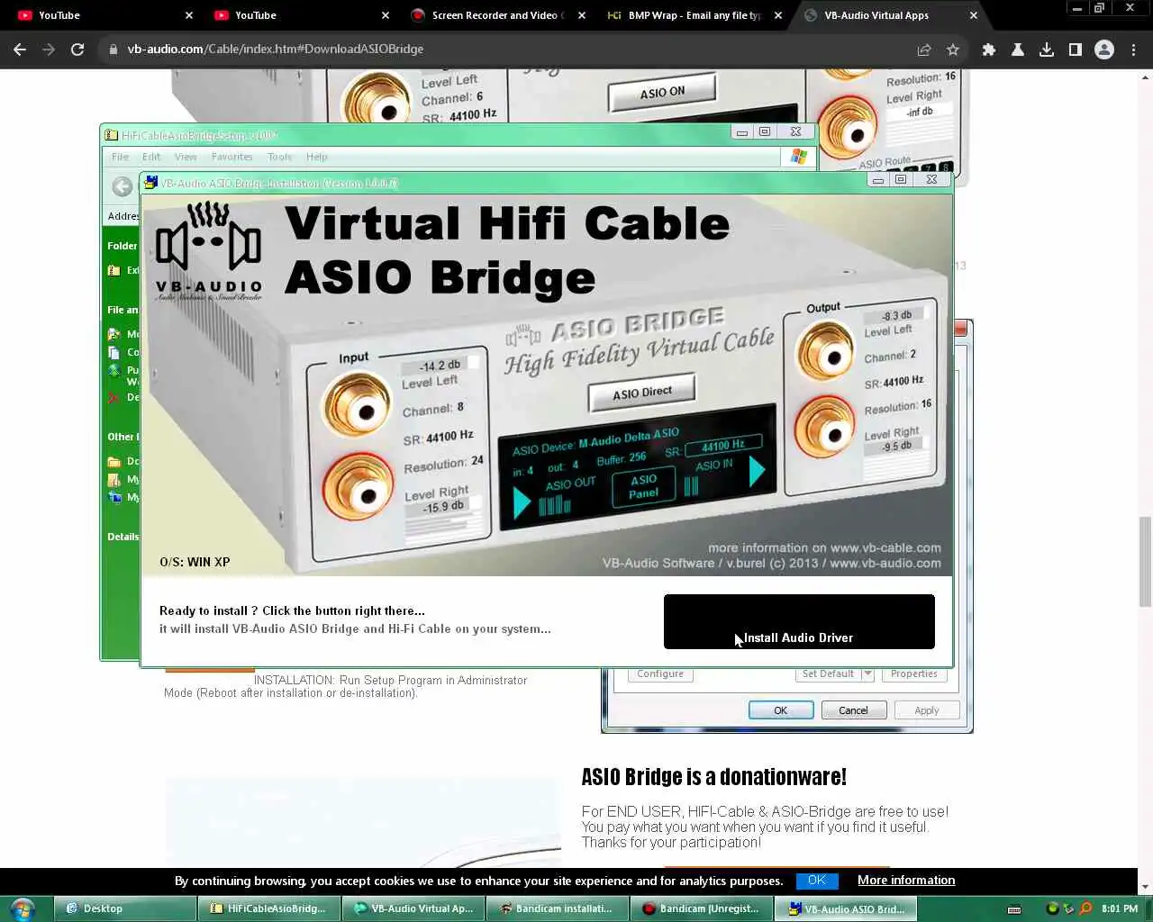This screenshot has width=1153, height=922.
Task: Open the Chrome labs flask icon
Action: pos(1018,50)
